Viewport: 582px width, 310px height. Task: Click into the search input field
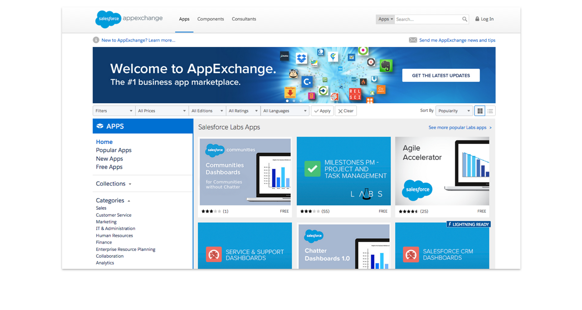coord(427,19)
